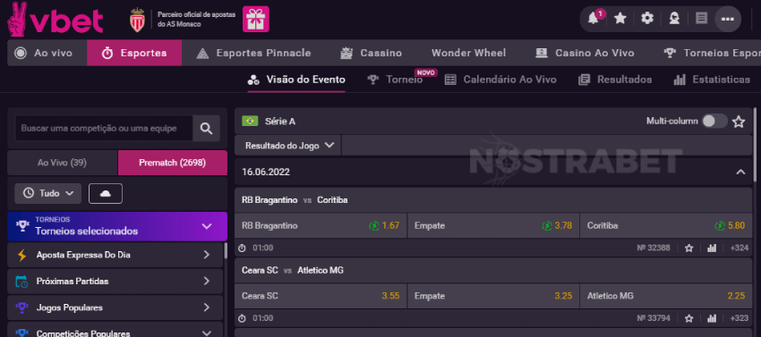
Task: Add Ceara SC vs Atletico MG to favorites
Action: [x=688, y=318]
